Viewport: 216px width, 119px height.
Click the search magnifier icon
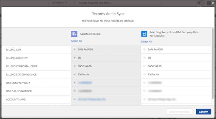tap(75, 3)
